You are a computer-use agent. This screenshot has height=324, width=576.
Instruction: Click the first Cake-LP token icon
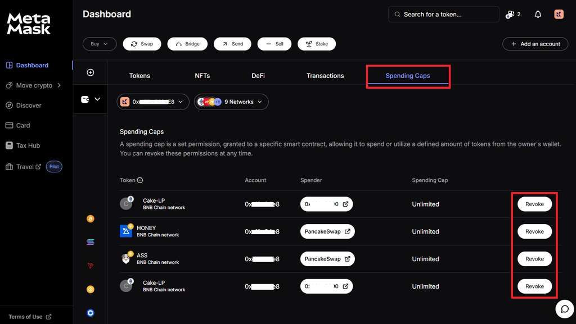point(127,203)
